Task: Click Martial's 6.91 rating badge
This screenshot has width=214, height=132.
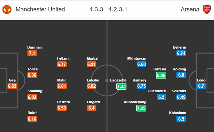Action: [91, 64]
